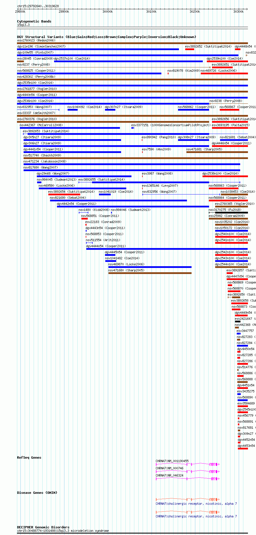
Task: Select nsv9237 (Perry2008) label
Action: [x=33, y=65]
